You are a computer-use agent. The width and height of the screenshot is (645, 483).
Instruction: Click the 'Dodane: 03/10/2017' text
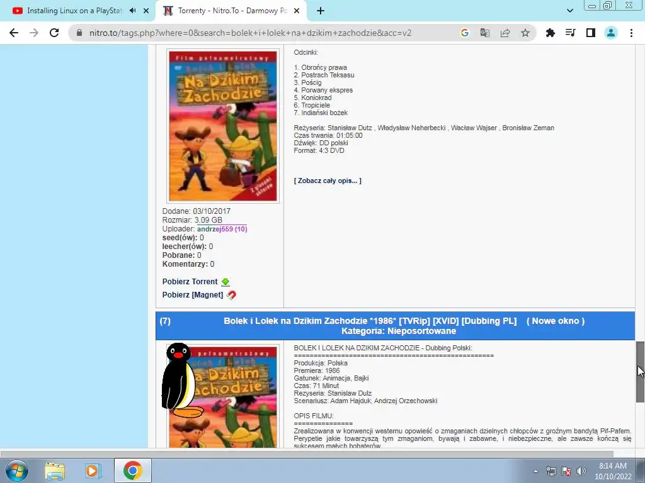coord(197,211)
